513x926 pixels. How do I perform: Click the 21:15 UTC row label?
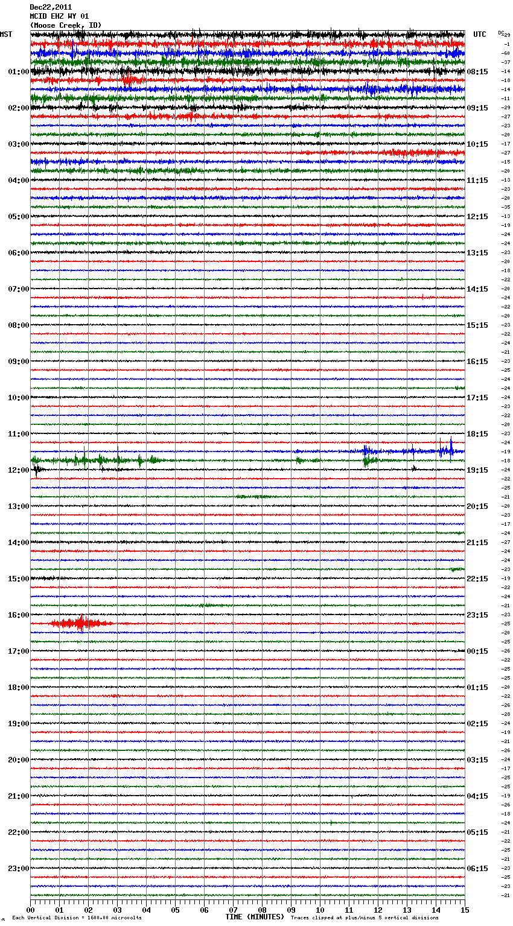477,543
